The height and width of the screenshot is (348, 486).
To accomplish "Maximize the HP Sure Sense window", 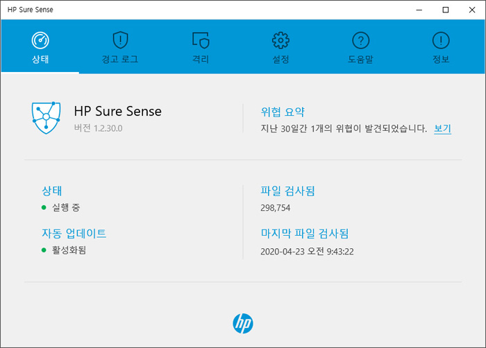I will pyautogui.click(x=446, y=10).
